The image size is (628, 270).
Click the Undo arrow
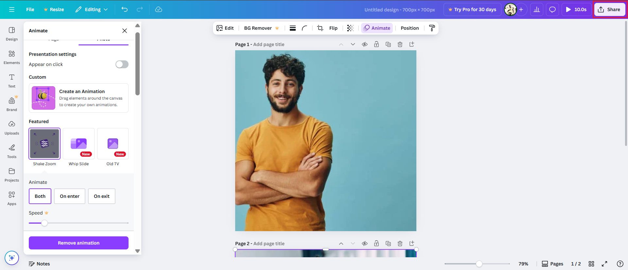click(125, 9)
